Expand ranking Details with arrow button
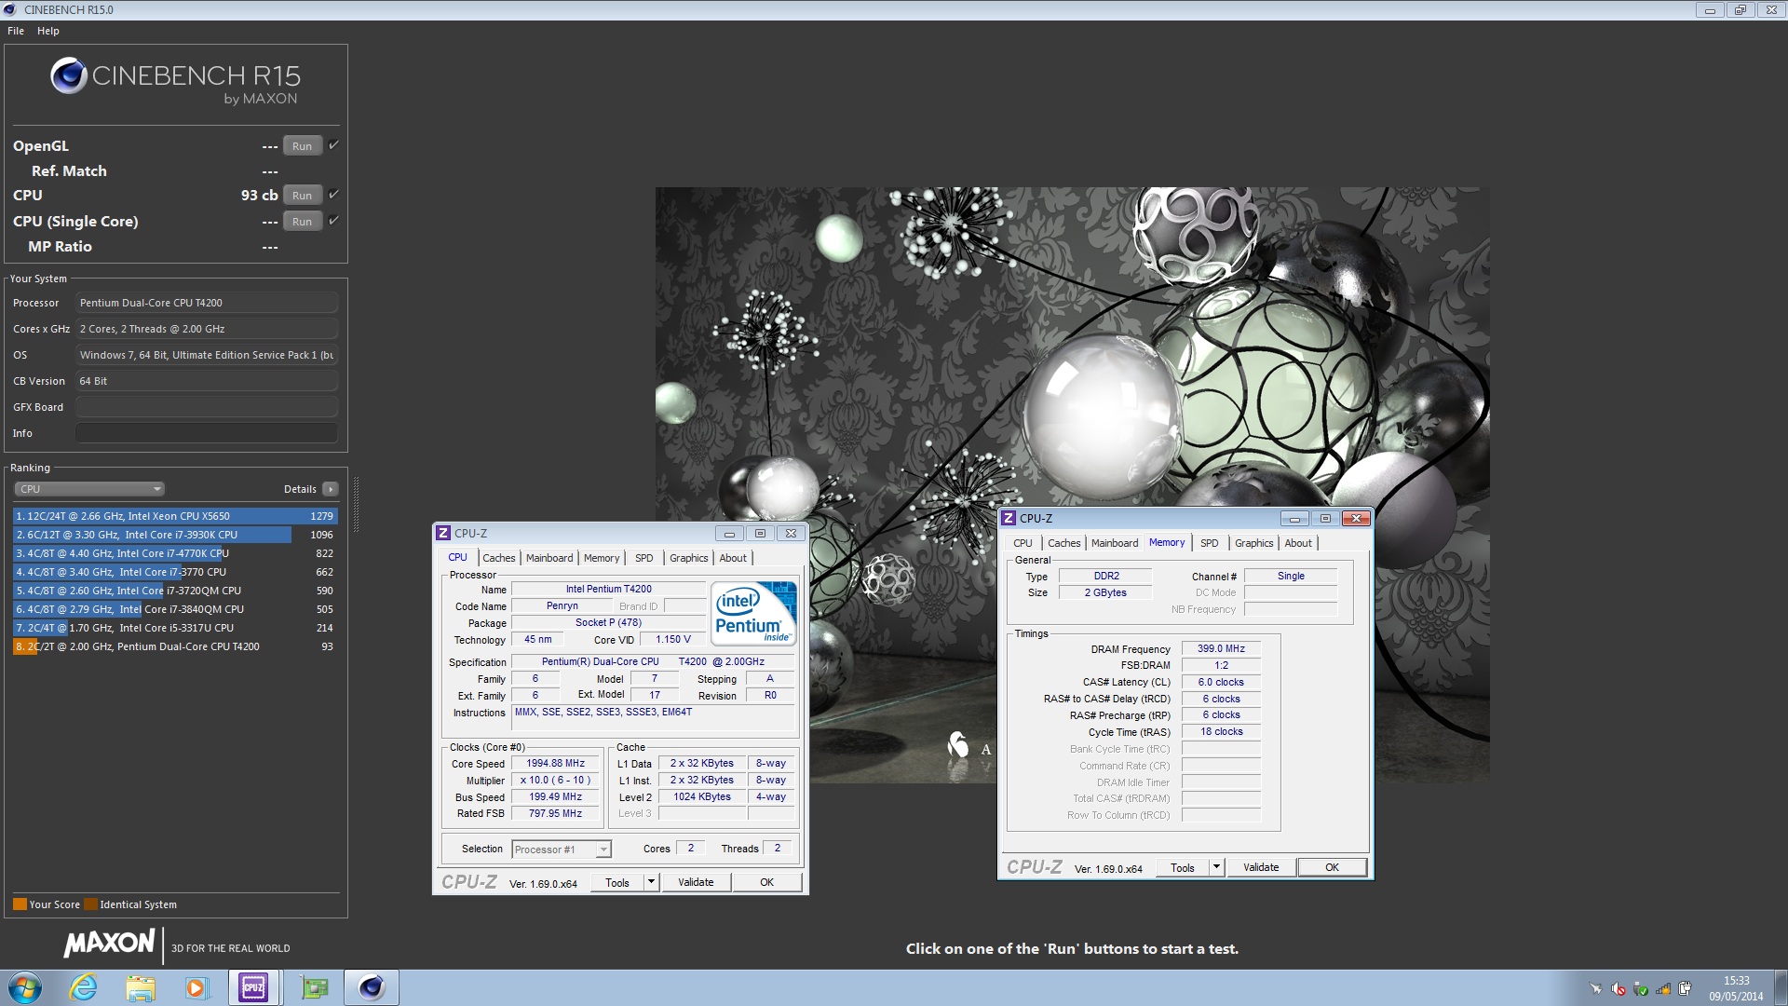1788x1006 pixels. (330, 489)
